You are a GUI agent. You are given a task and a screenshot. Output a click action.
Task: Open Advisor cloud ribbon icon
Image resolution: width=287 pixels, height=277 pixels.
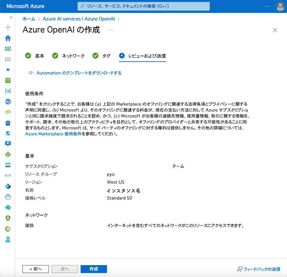tap(8, 208)
